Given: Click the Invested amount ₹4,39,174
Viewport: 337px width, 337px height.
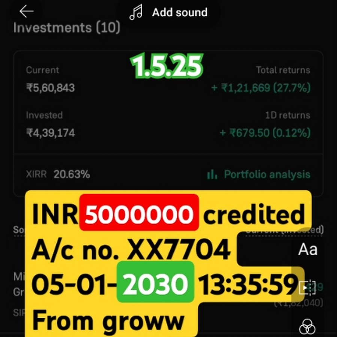Looking at the screenshot, I should (51, 133).
